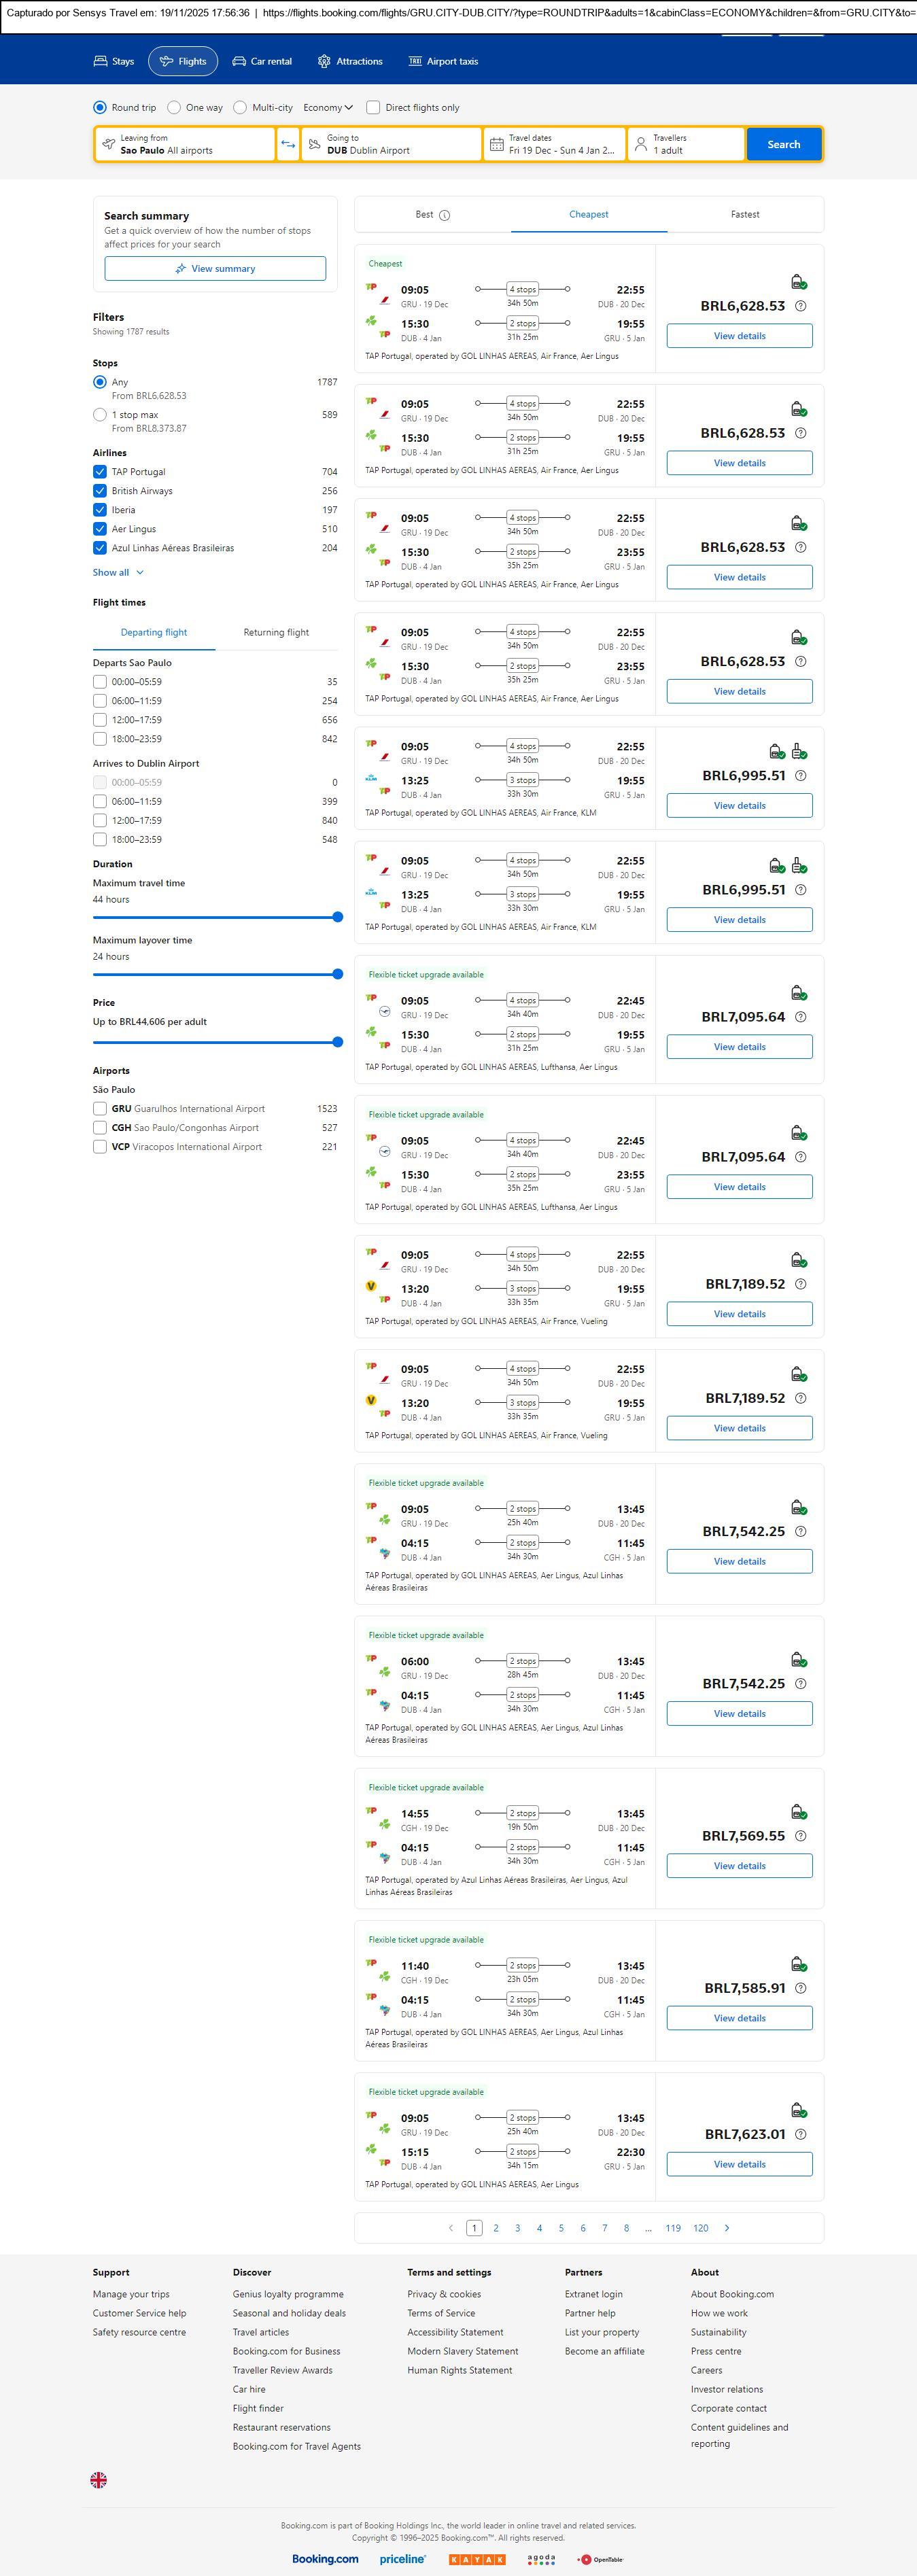Viewport: 917px width, 2576px height.
Task: Select the One way radio button
Action: pyautogui.click(x=175, y=108)
